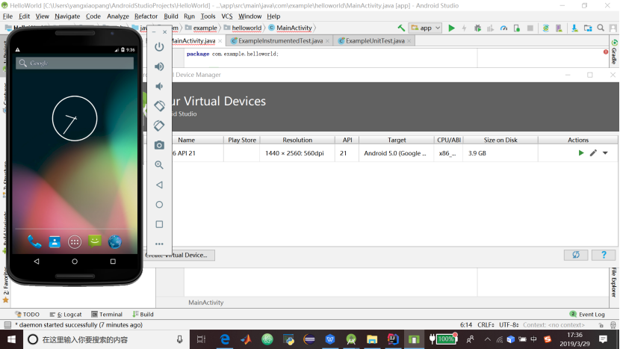Take an emulator screenshot with camera icon
Viewport: 620px width, 349px height.
point(159,145)
